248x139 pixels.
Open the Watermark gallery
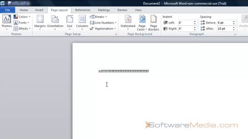pyautogui.click(x=128, y=22)
